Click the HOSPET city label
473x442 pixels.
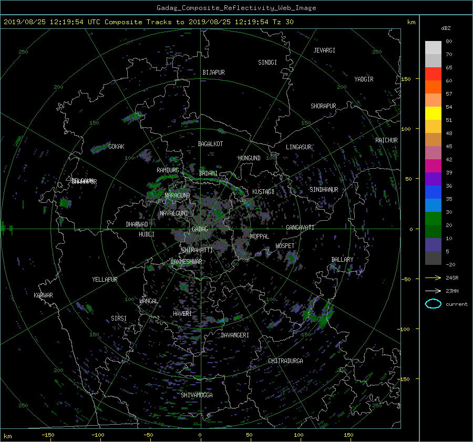point(285,246)
